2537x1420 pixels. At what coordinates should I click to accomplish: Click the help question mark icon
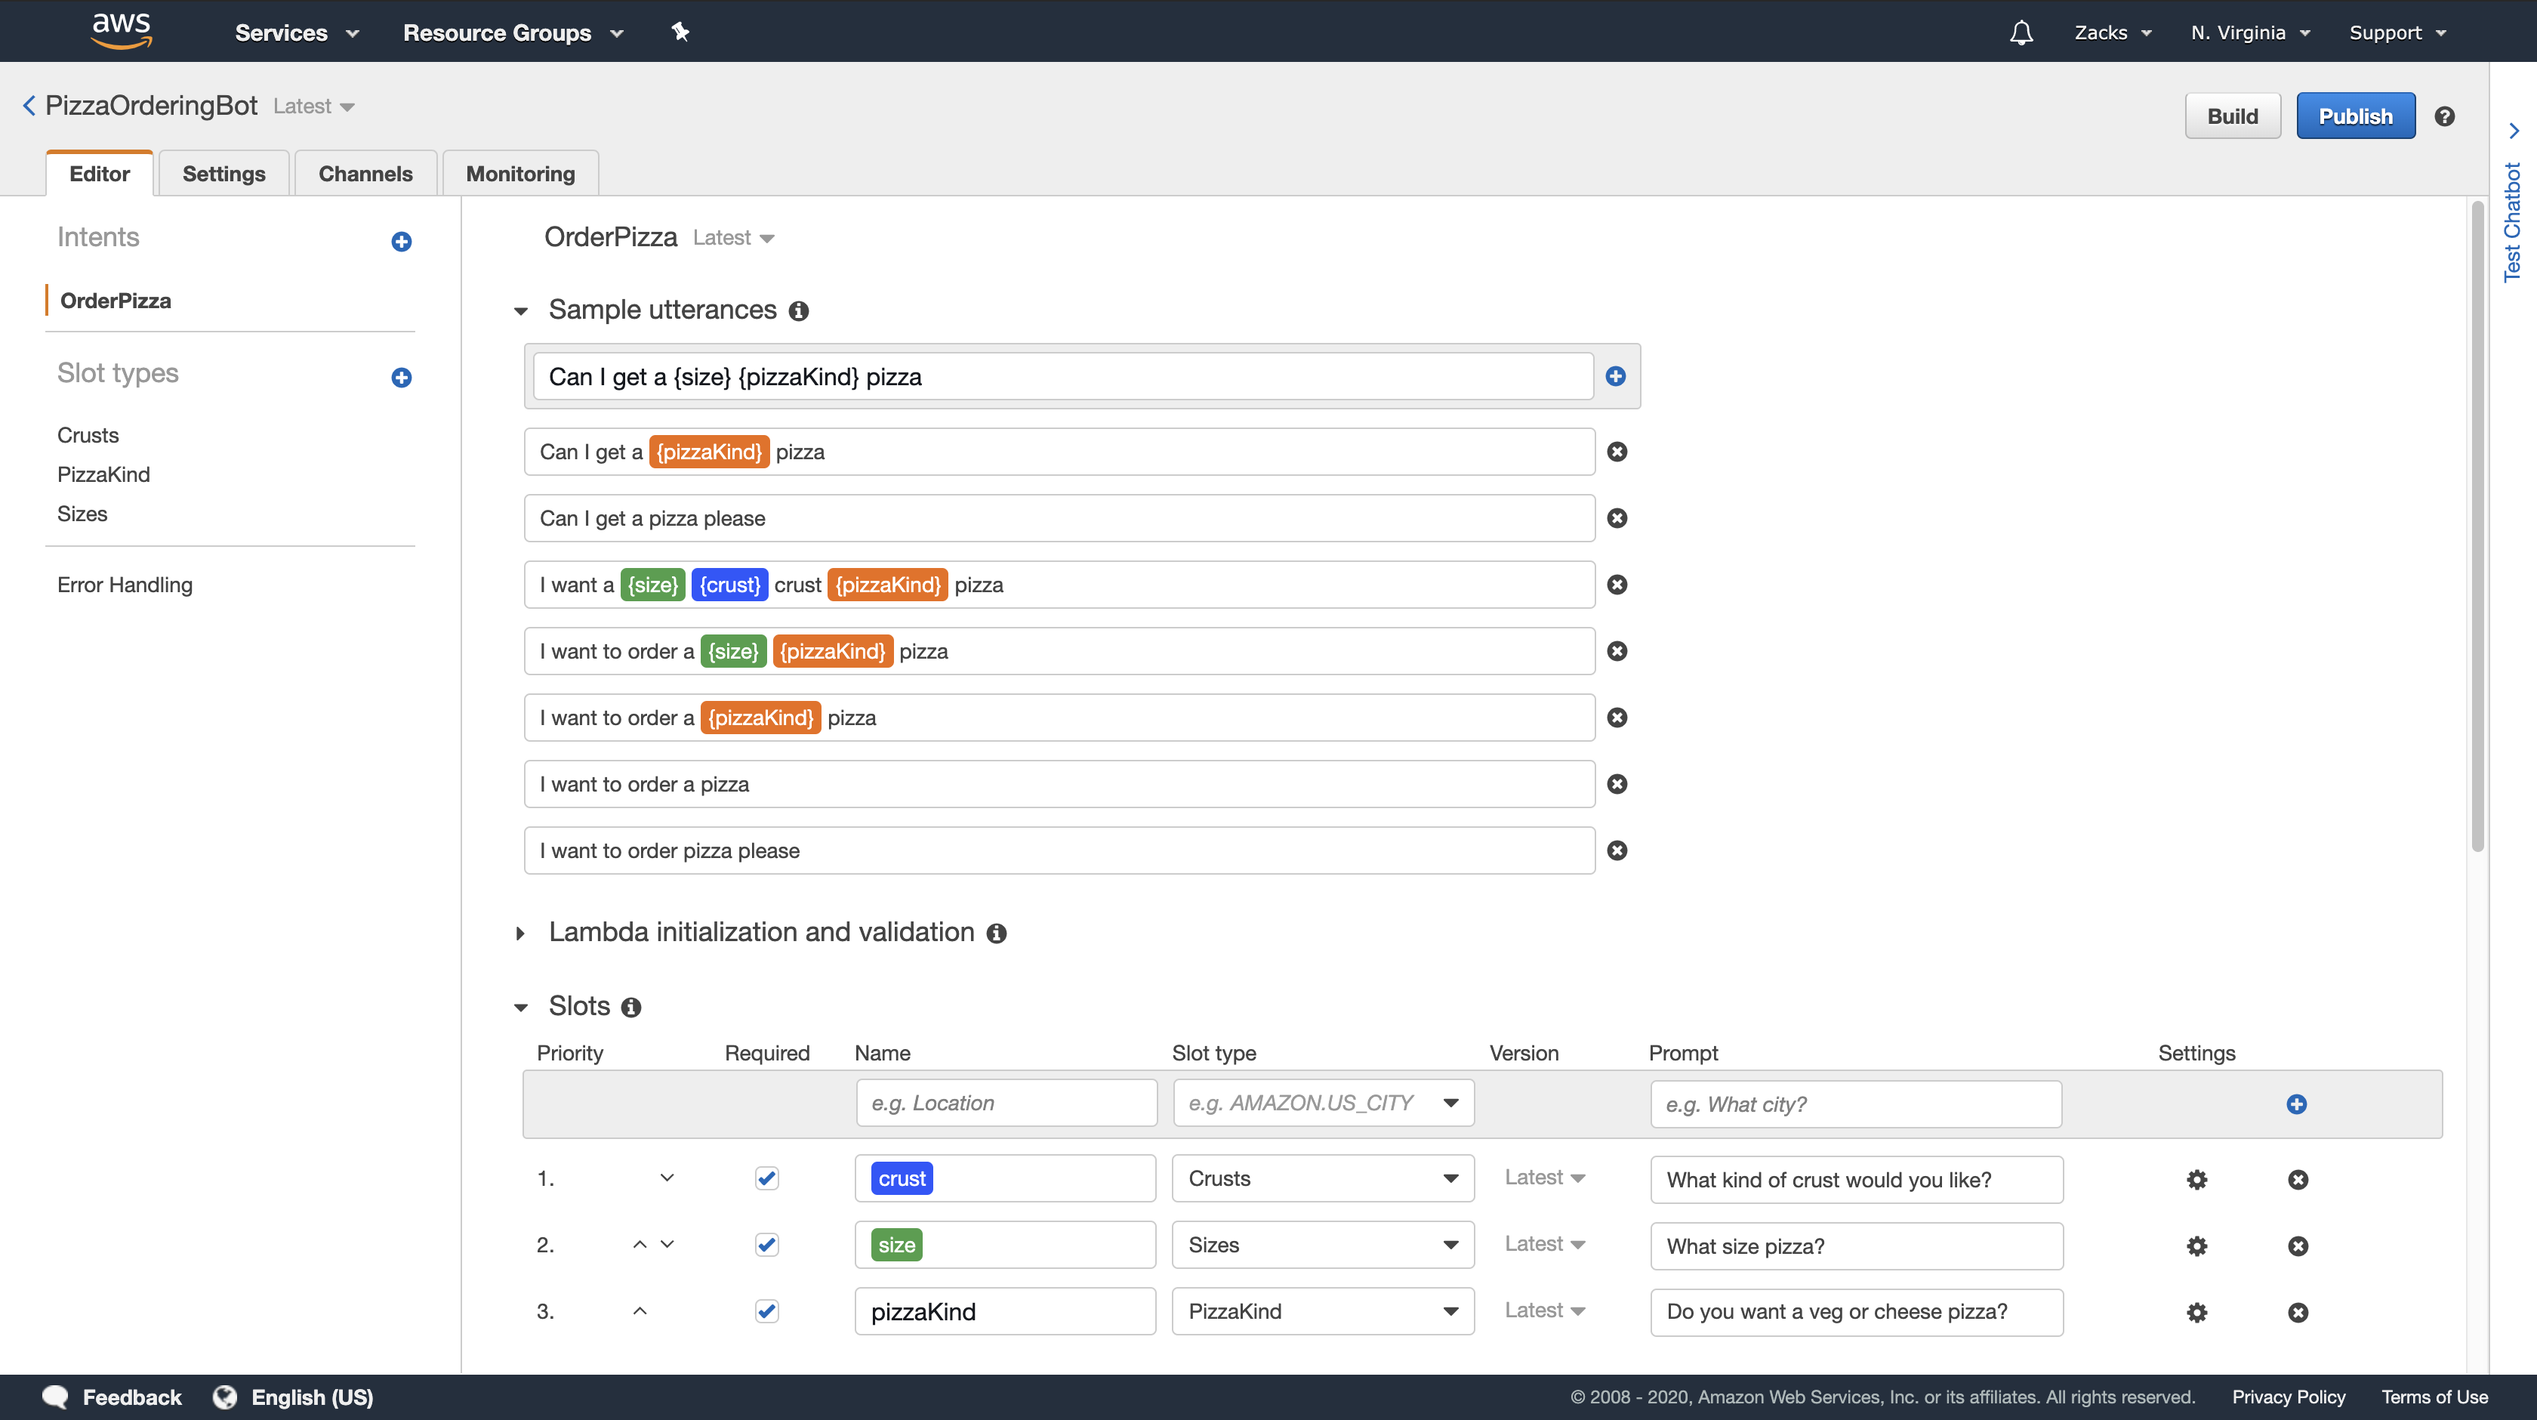coord(2444,116)
